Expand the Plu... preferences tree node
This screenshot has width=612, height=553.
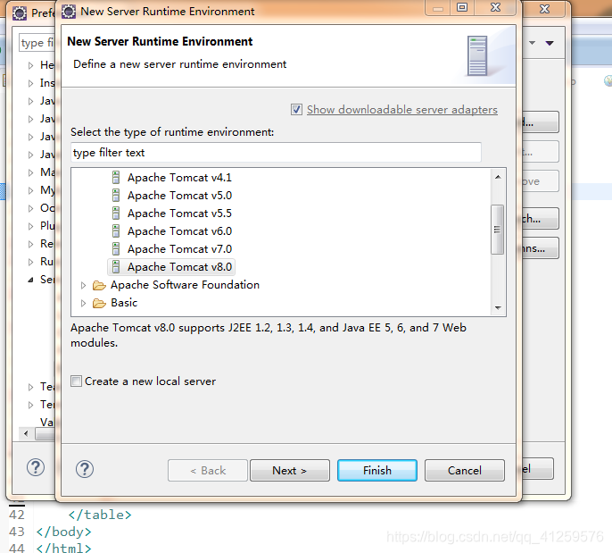[31, 226]
